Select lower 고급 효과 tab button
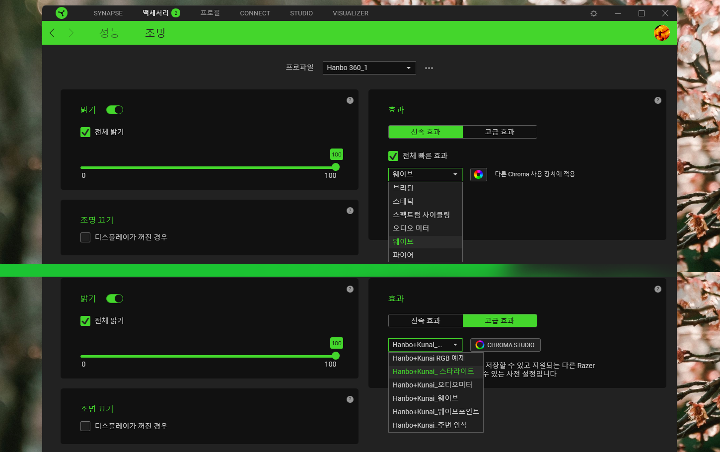Screen dimensions: 720x452 click(500, 320)
